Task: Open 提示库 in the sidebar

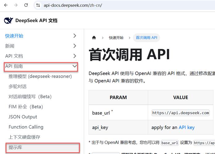Action: (x=43, y=148)
